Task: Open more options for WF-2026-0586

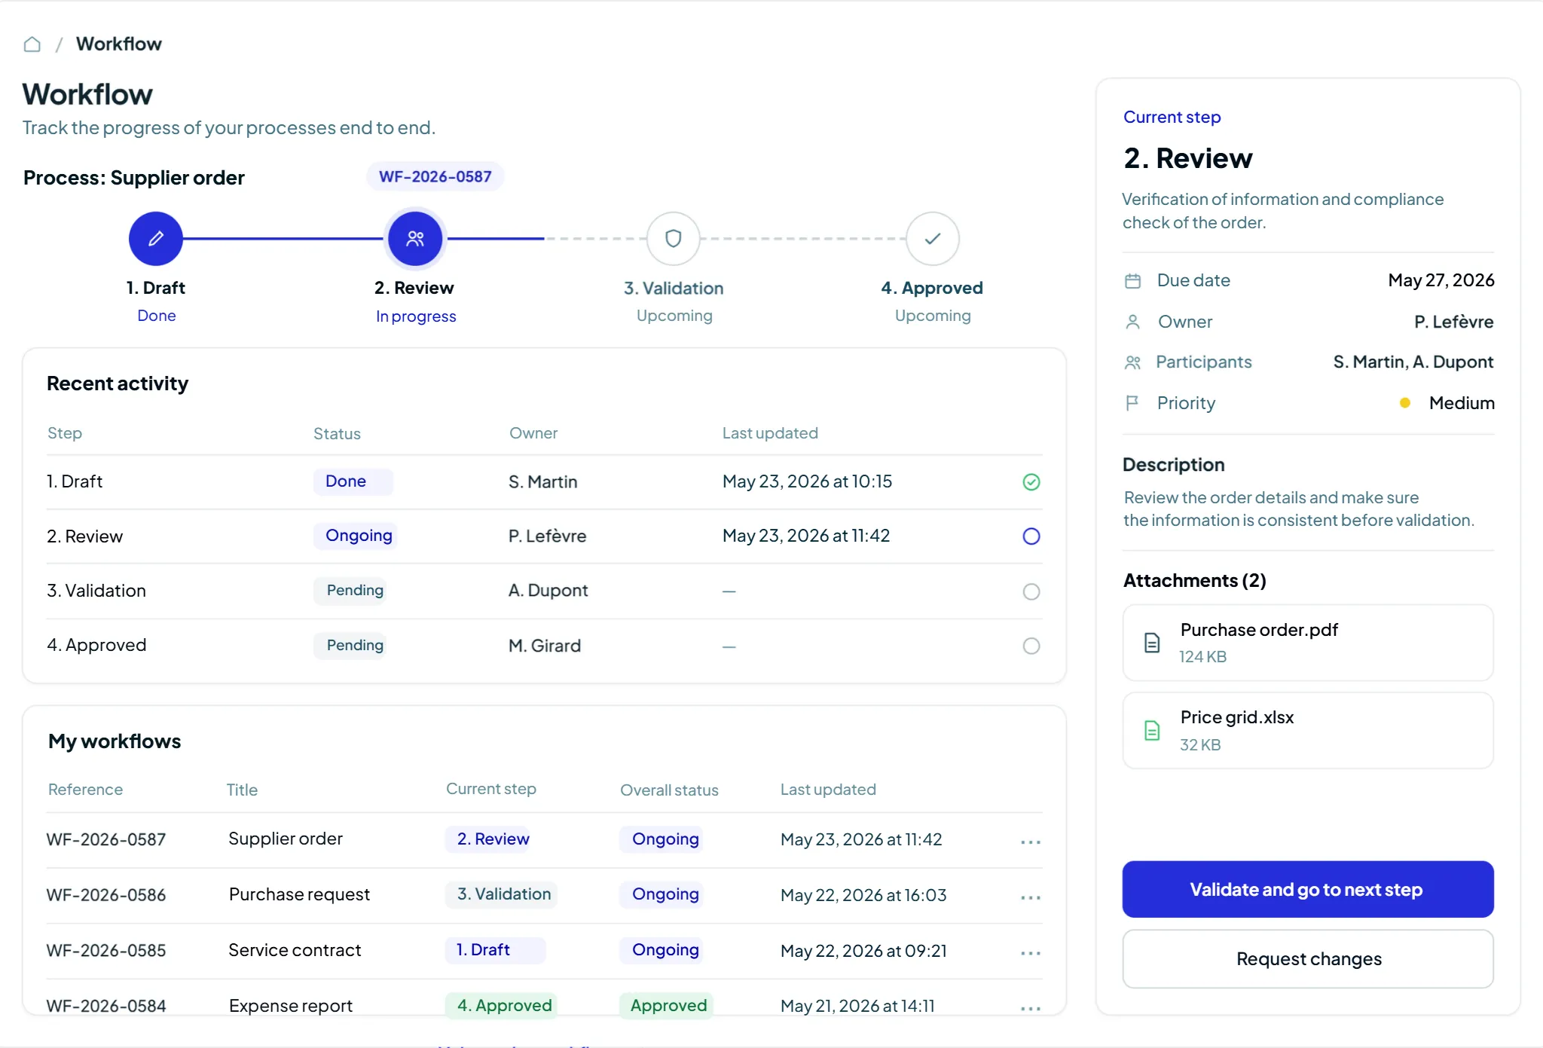Action: coord(1031,897)
